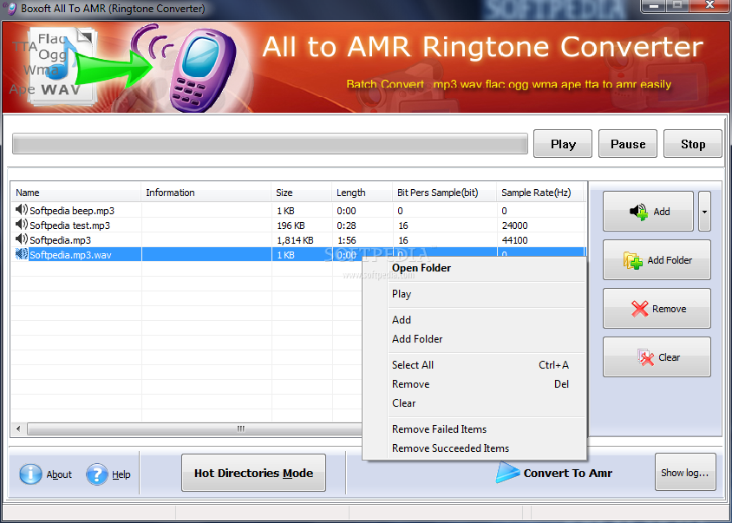Screen dimensions: 732x523
Task: Click the Information column header
Action: pyautogui.click(x=206, y=193)
